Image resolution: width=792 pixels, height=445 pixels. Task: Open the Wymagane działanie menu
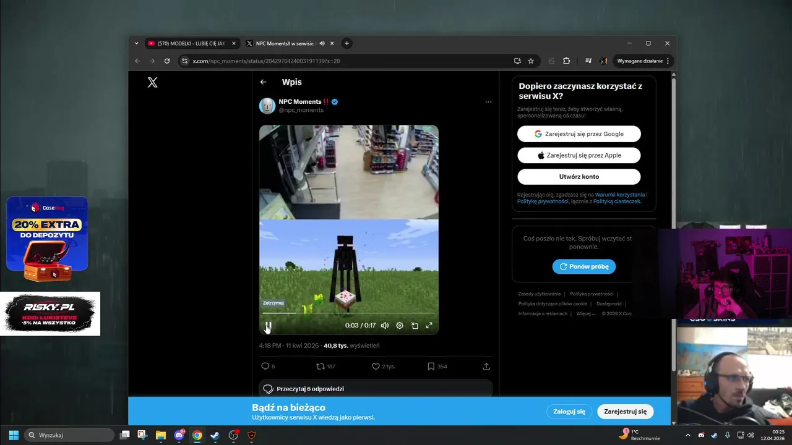pos(643,61)
